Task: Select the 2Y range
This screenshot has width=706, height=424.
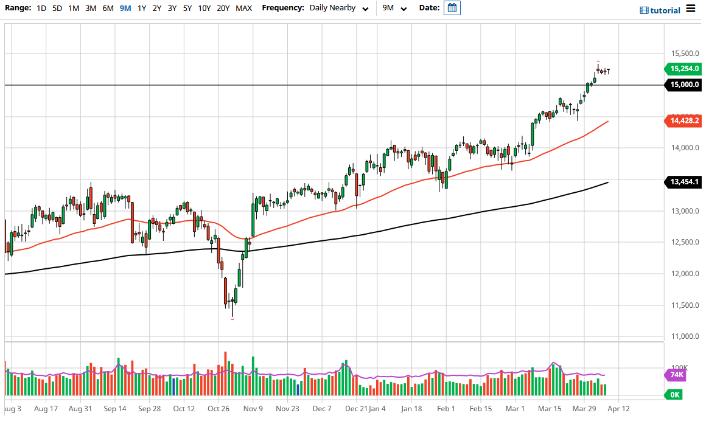Action: click(x=156, y=9)
